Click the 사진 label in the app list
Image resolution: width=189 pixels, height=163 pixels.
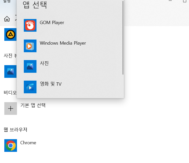44,63
